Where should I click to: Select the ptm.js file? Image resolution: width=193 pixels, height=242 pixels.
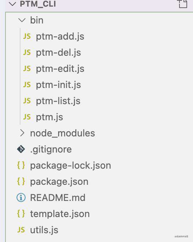pos(49,117)
